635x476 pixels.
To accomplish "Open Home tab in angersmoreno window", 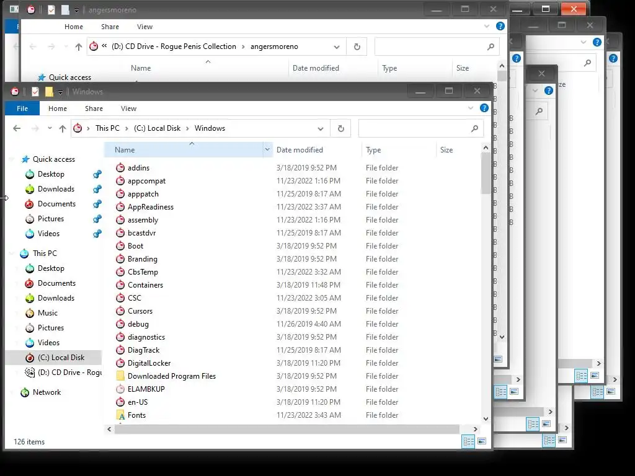I will (x=74, y=27).
